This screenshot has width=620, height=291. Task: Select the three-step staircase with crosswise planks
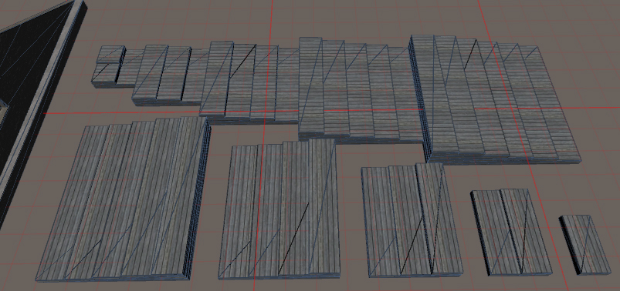pos(170,75)
